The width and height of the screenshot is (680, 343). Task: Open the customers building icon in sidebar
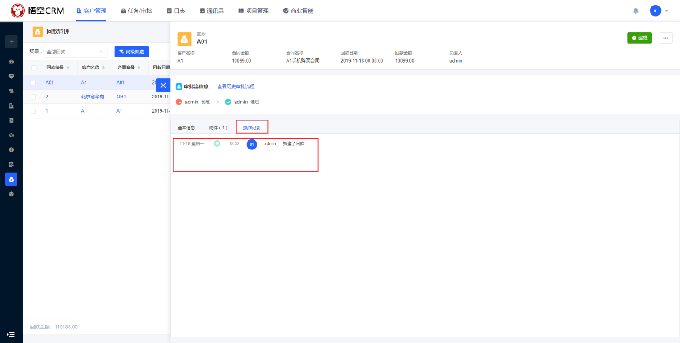12,106
